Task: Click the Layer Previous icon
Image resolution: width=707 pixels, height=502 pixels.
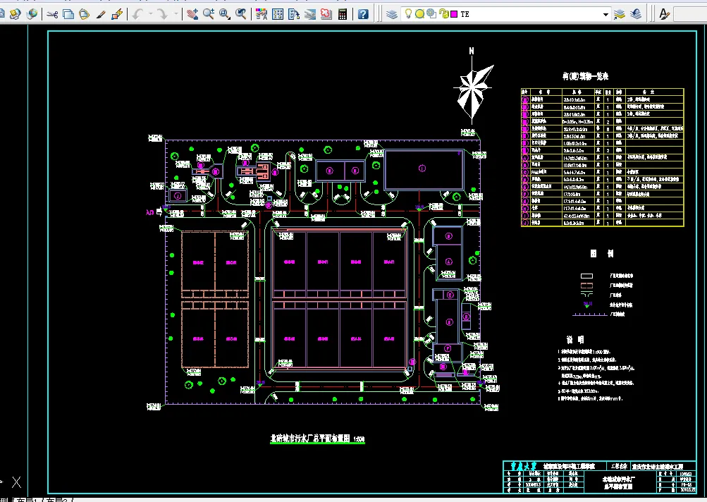Action: point(636,14)
